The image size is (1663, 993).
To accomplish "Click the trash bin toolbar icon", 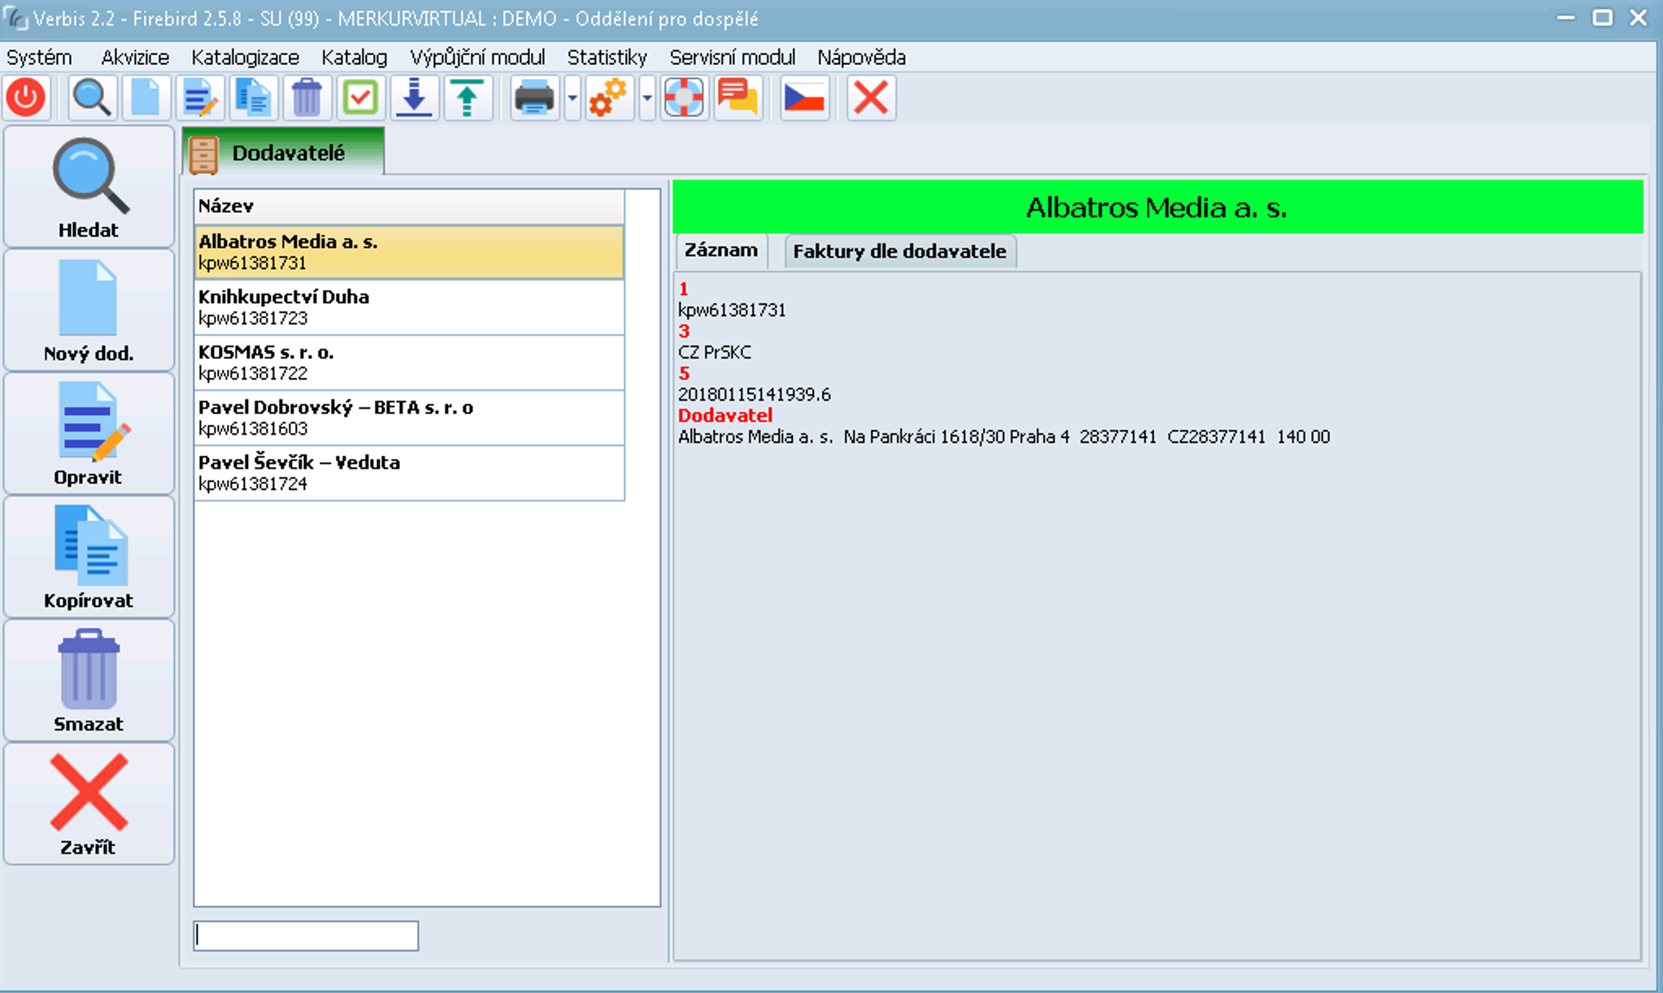I will pyautogui.click(x=307, y=98).
